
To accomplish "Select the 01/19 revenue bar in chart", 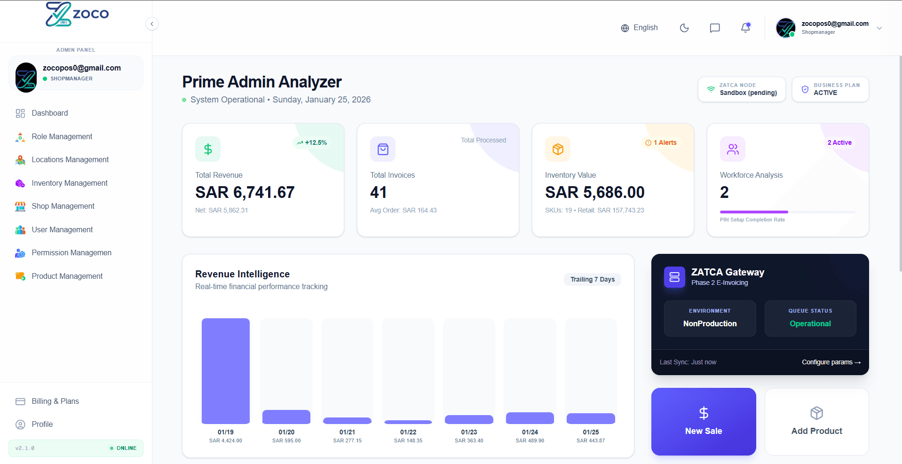I will point(226,371).
